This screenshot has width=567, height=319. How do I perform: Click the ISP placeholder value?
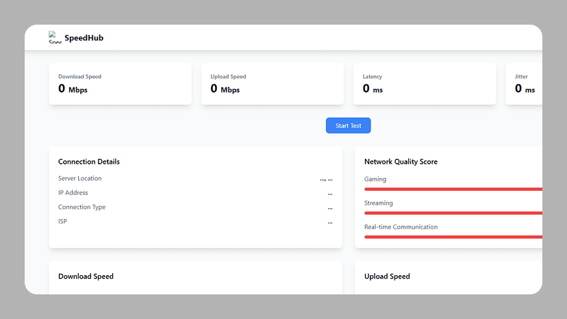click(330, 222)
